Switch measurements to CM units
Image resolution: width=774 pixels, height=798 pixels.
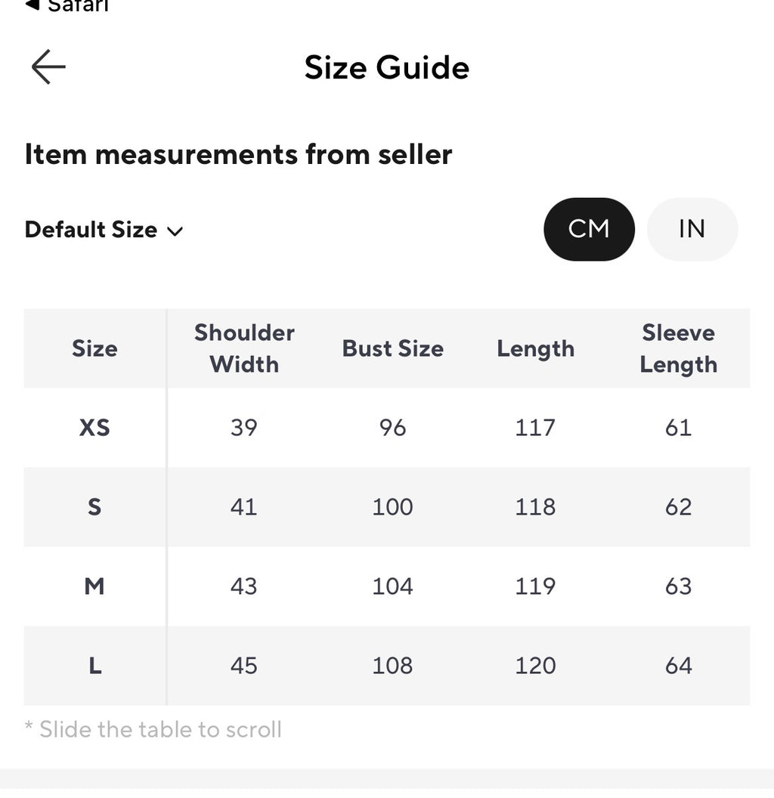(589, 229)
